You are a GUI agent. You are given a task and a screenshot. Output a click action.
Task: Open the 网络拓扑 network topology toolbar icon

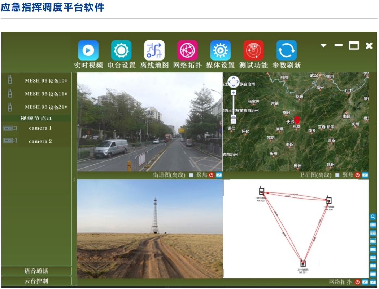coord(187,50)
